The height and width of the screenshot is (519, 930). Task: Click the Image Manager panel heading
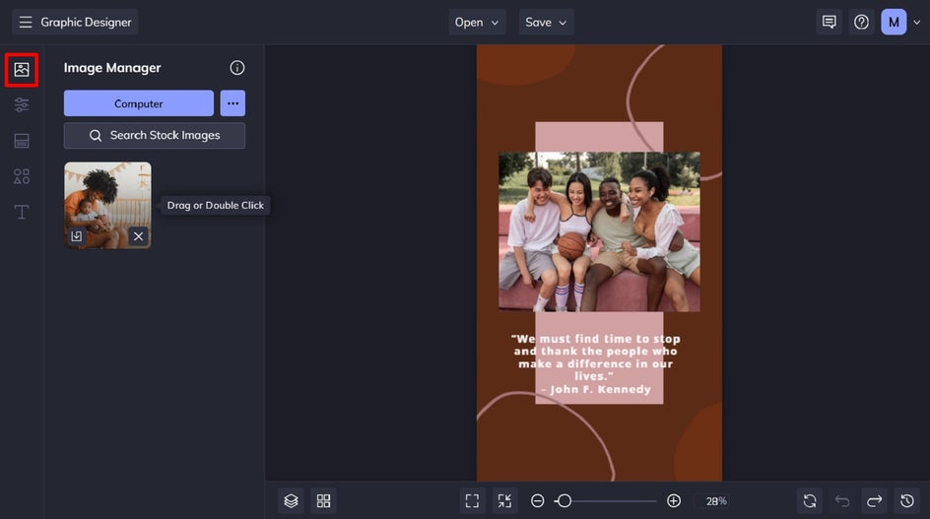[x=112, y=68]
